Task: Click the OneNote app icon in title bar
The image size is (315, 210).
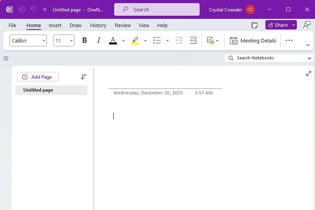Action: pos(9,9)
